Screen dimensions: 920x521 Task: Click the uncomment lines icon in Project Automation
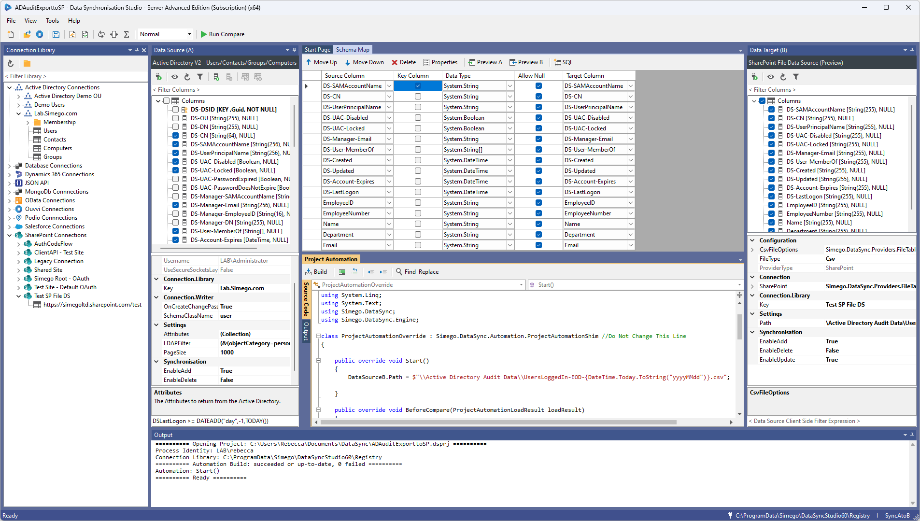pyautogui.click(x=354, y=272)
